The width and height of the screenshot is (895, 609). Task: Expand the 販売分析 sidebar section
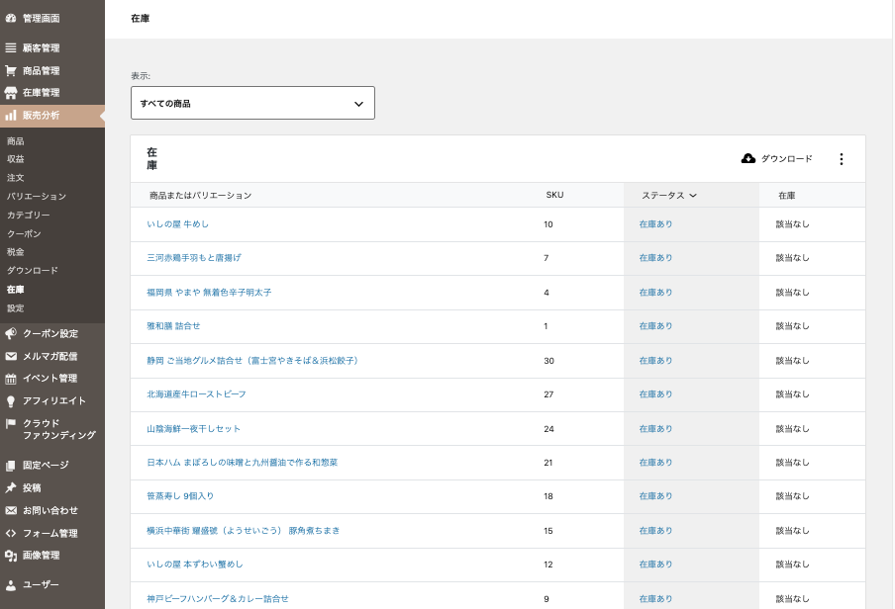pos(42,116)
